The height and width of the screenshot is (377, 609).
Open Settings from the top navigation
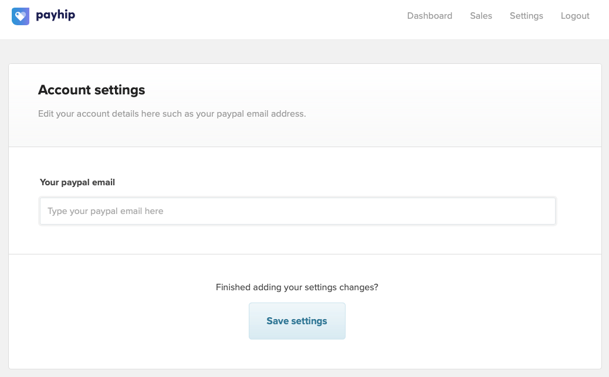[526, 16]
